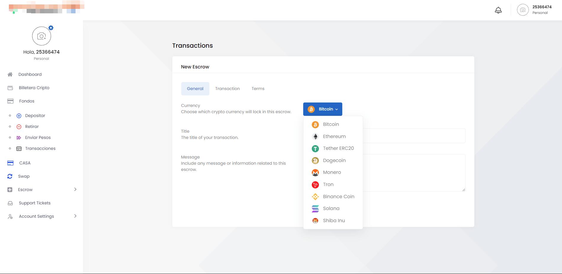
Task: Click the notification bell icon
Action: click(498, 10)
